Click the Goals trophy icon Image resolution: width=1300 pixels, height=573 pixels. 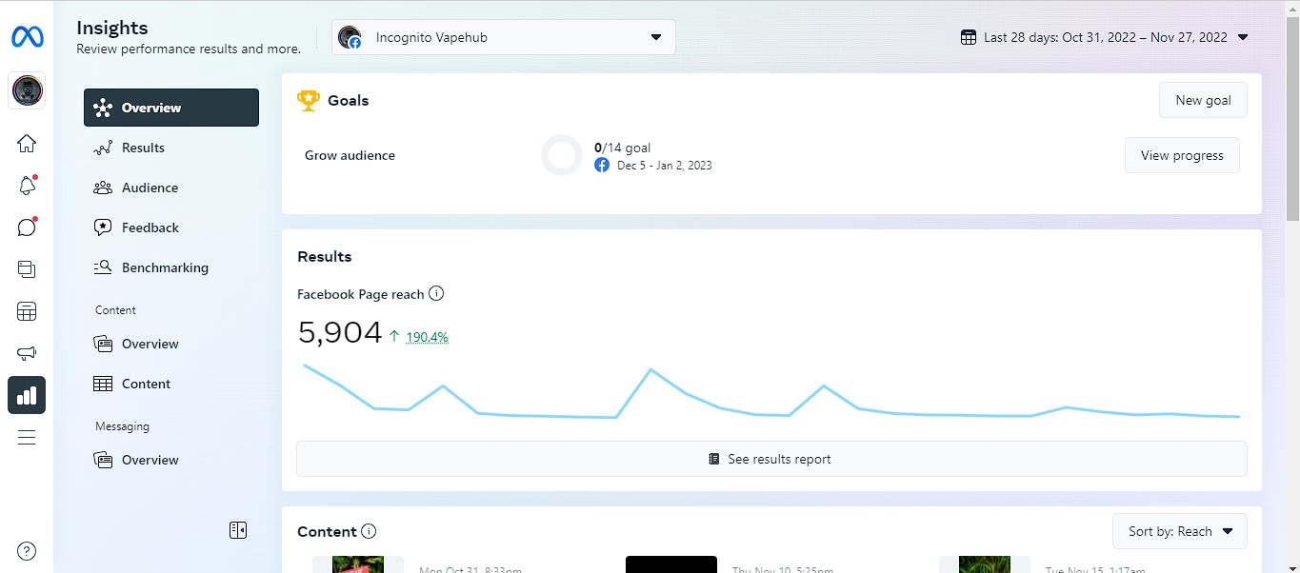309,100
